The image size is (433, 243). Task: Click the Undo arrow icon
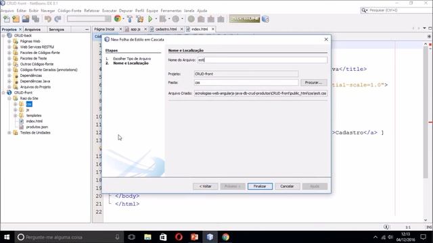tap(48, 19)
